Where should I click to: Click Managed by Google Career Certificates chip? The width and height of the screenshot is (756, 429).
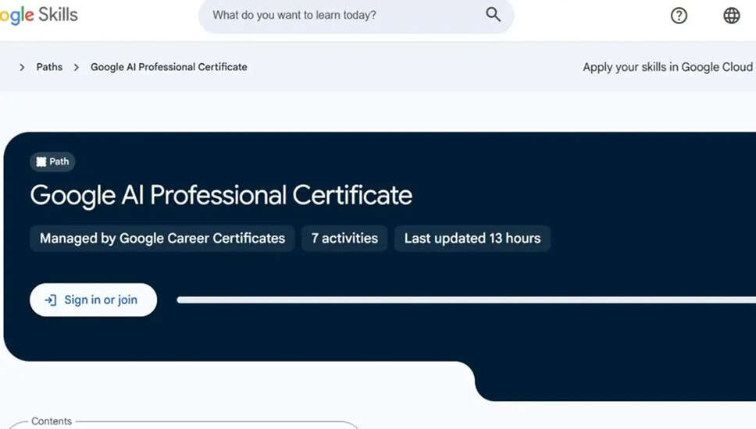click(162, 239)
